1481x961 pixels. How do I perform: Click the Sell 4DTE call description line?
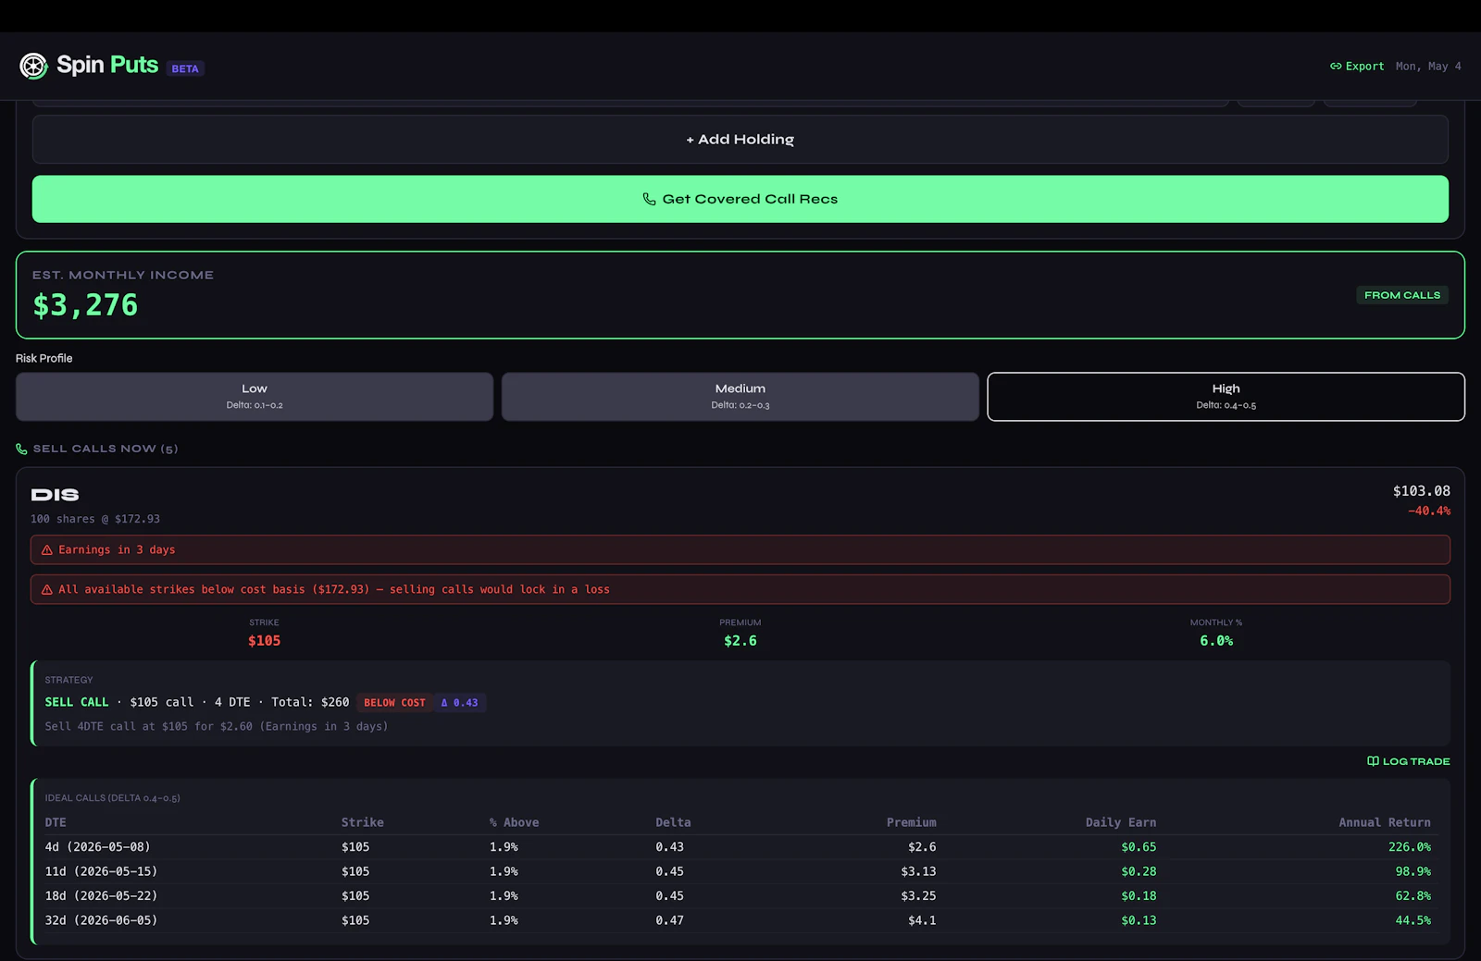217,727
